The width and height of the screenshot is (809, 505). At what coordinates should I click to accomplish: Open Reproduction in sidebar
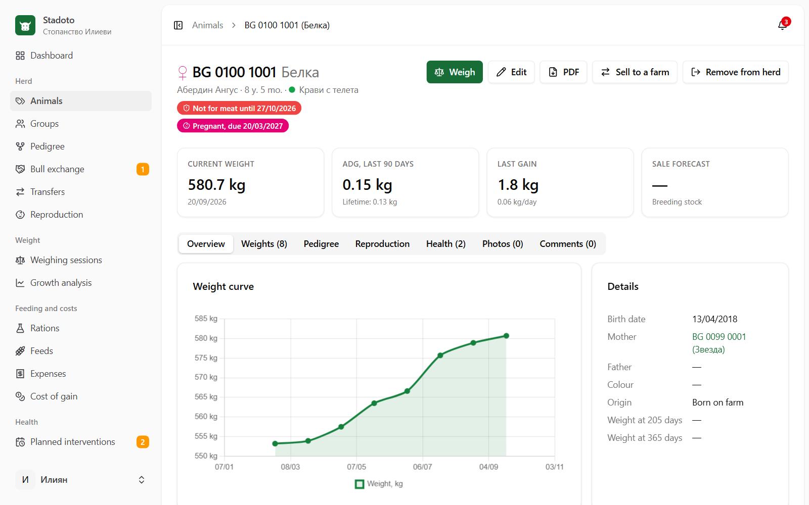[81, 215]
